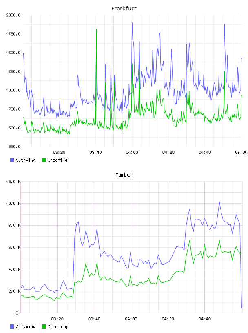Click the blue Outgoing swatch under Frankfurt chart
This screenshot has width=248, height=333.
pos(12,160)
